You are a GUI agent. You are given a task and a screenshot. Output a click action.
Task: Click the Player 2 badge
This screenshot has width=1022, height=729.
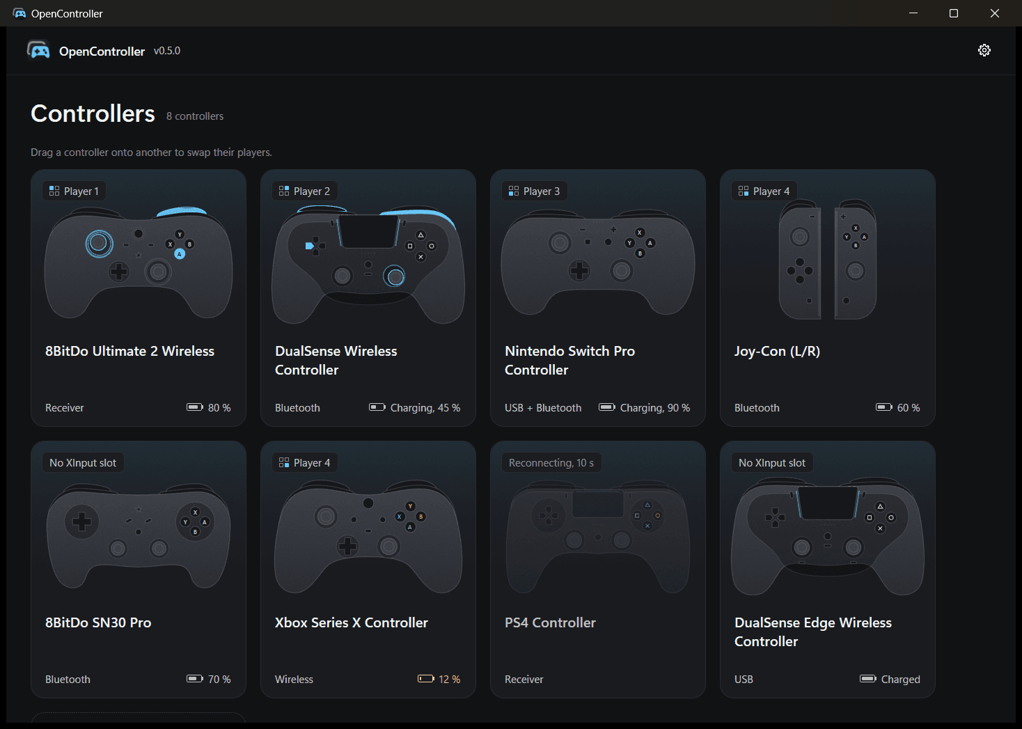click(304, 191)
